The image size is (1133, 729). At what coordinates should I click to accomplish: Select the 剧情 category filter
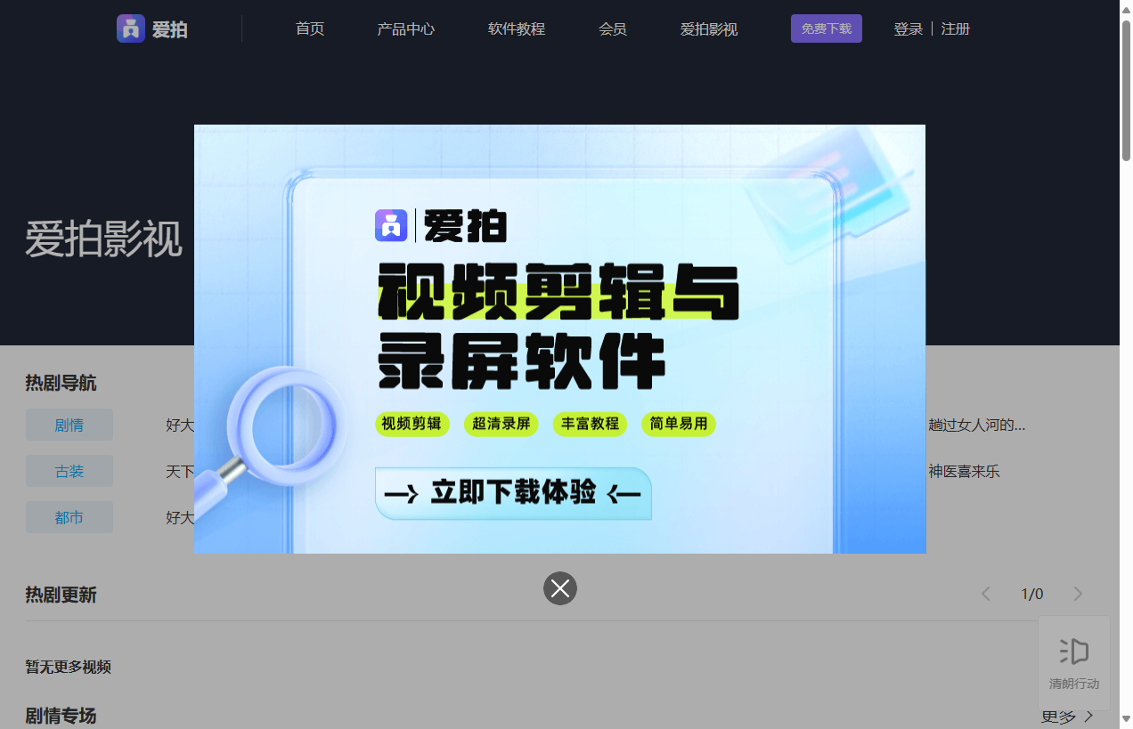click(x=69, y=424)
